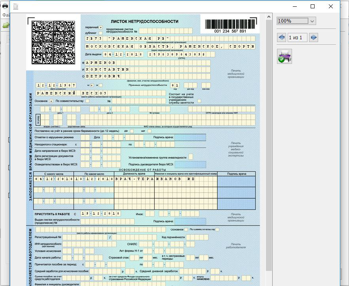Click the 'ОСВОБОЖДЕНИЕ ОТ РАБОТЫ' section heading
Image resolution: width=349 pixels, height=286 pixels.
pos(142,170)
